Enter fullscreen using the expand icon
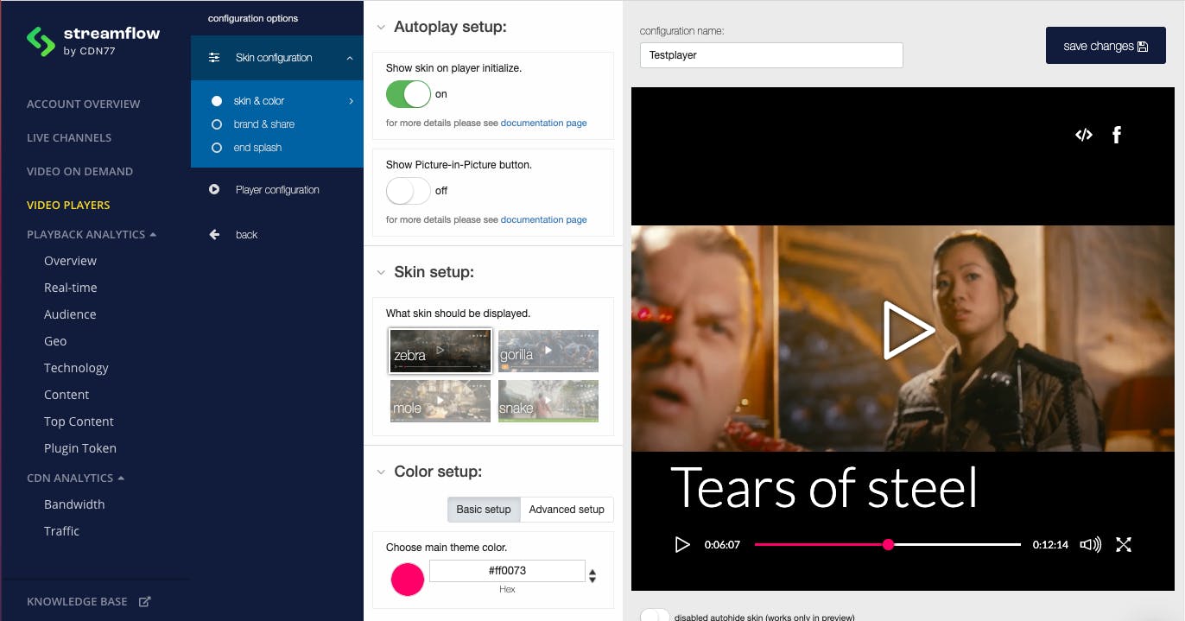This screenshot has height=621, width=1185. tap(1124, 545)
